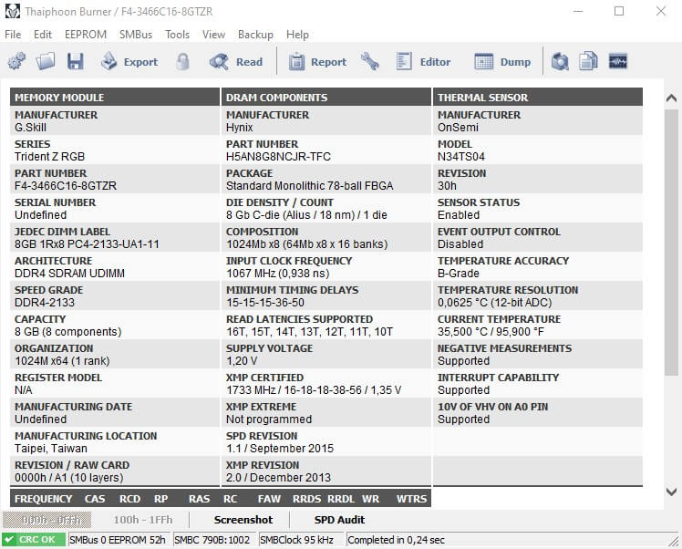Click the padlock write-protection icon
Screen dimensions: 682x549
pos(183,62)
